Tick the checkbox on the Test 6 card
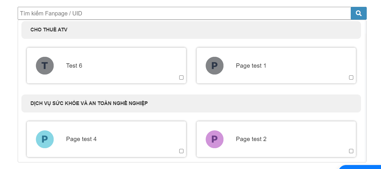This screenshot has width=381, height=169. 181,78
